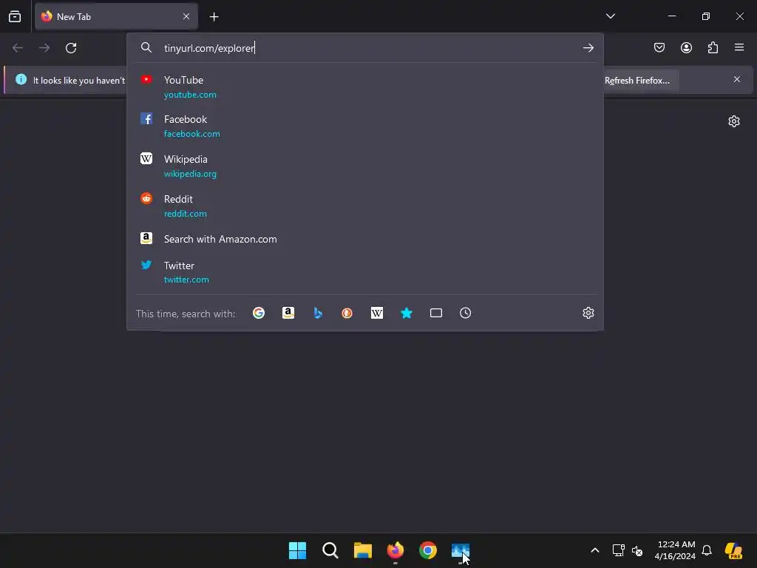Click the twitter.com URL text

tap(186, 280)
